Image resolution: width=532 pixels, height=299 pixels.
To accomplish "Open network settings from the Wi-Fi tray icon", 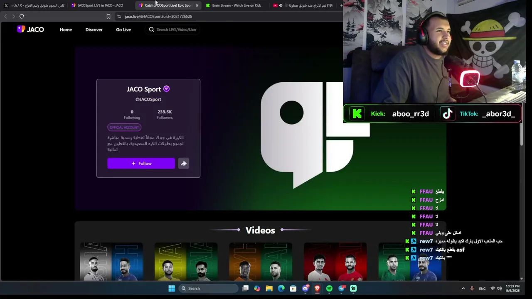I will [493, 289].
